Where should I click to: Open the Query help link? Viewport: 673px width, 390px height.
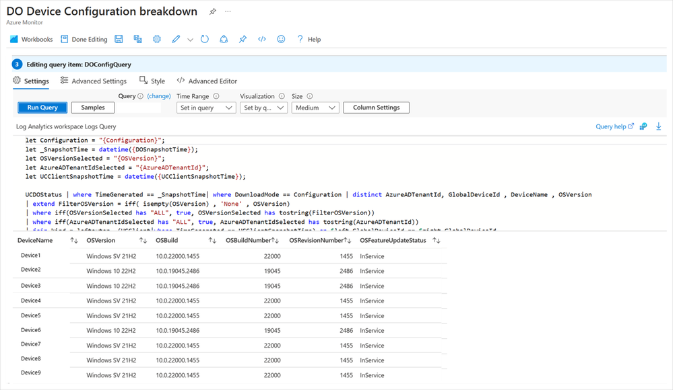tap(614, 126)
